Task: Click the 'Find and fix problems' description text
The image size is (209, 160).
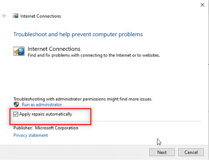Action: (x=94, y=55)
